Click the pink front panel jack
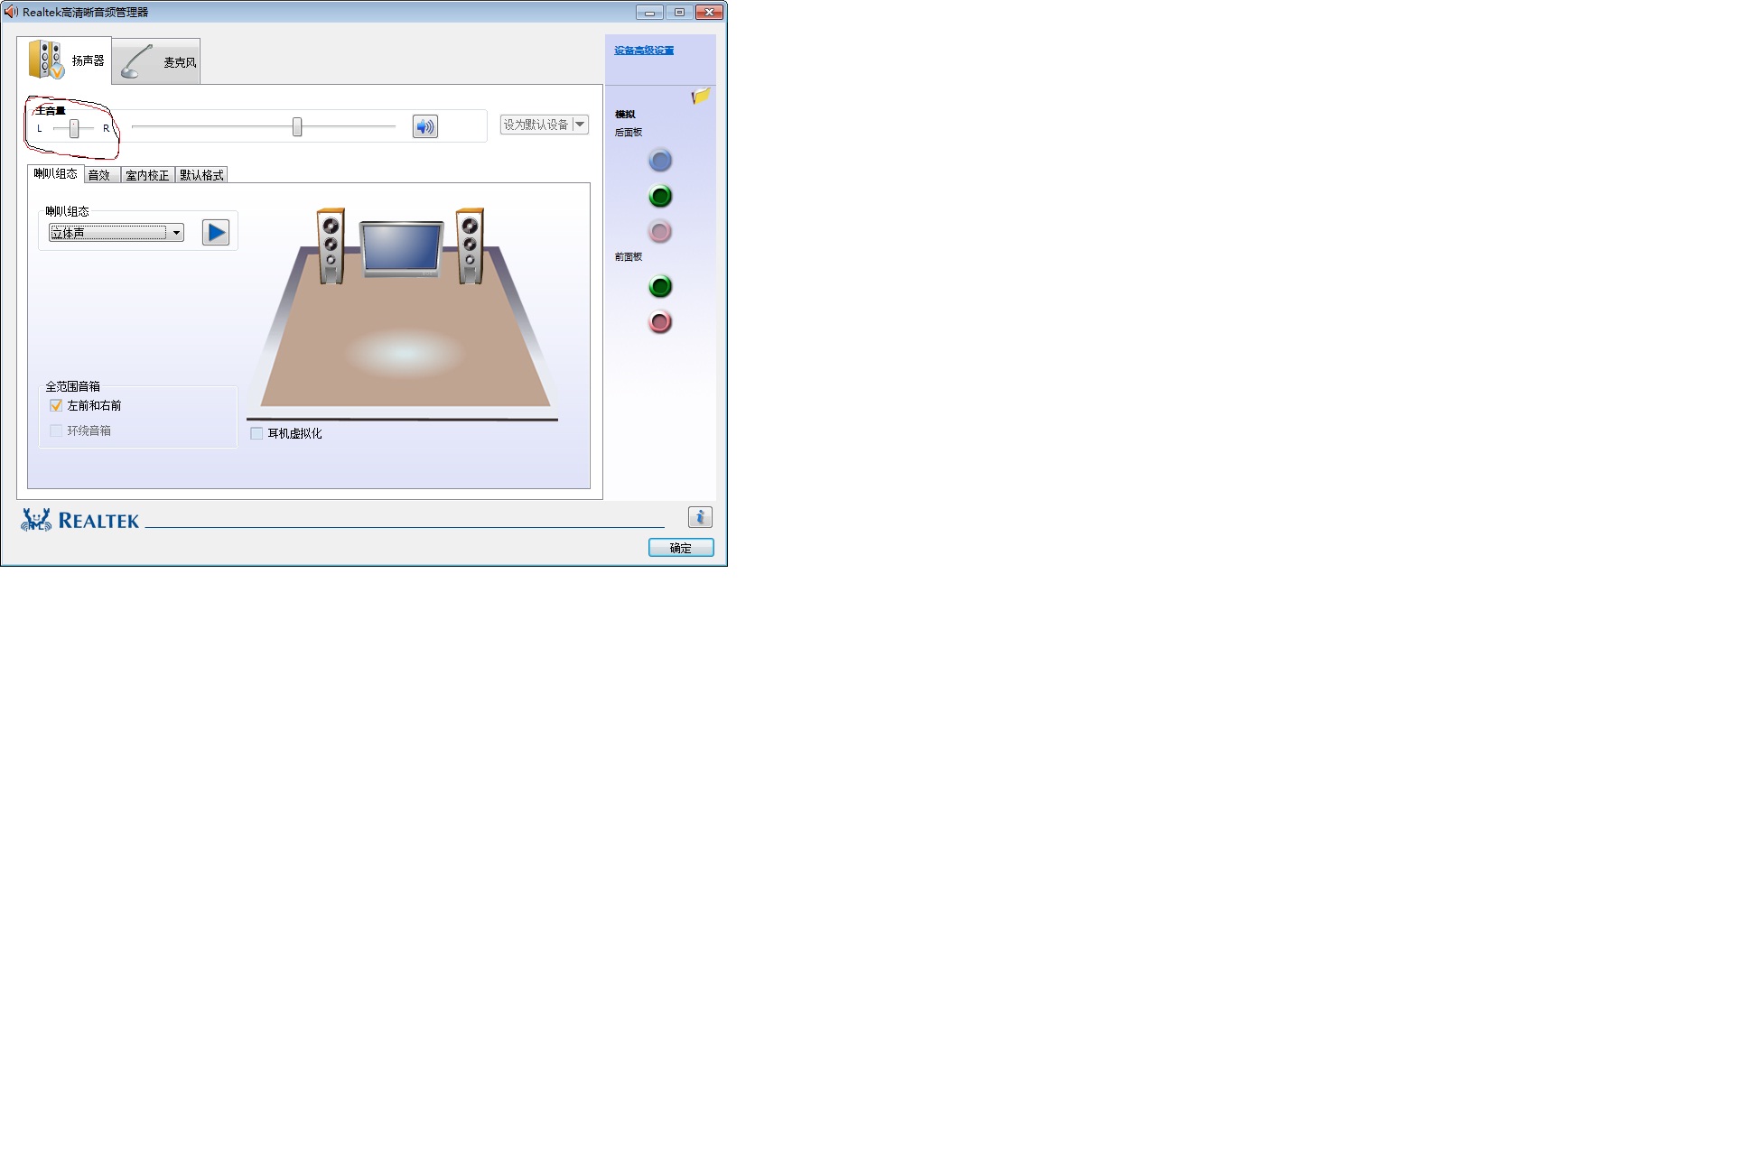 point(660,322)
